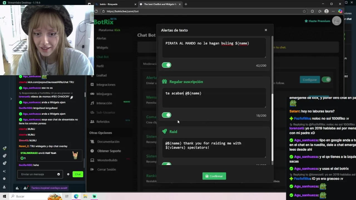356x200 pixels.
Task: Open the Streamlabs settings gear in sidebar
Action: coord(4,179)
